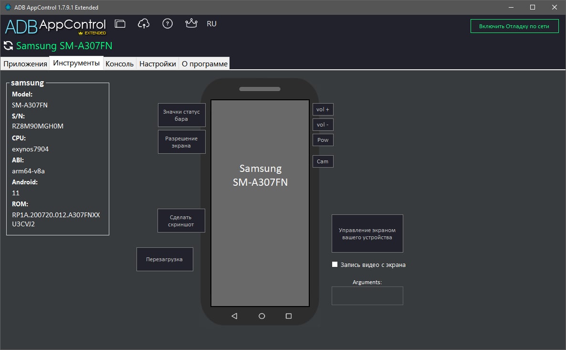Minimize the ADB AppControl window
566x350 pixels.
[511, 7]
